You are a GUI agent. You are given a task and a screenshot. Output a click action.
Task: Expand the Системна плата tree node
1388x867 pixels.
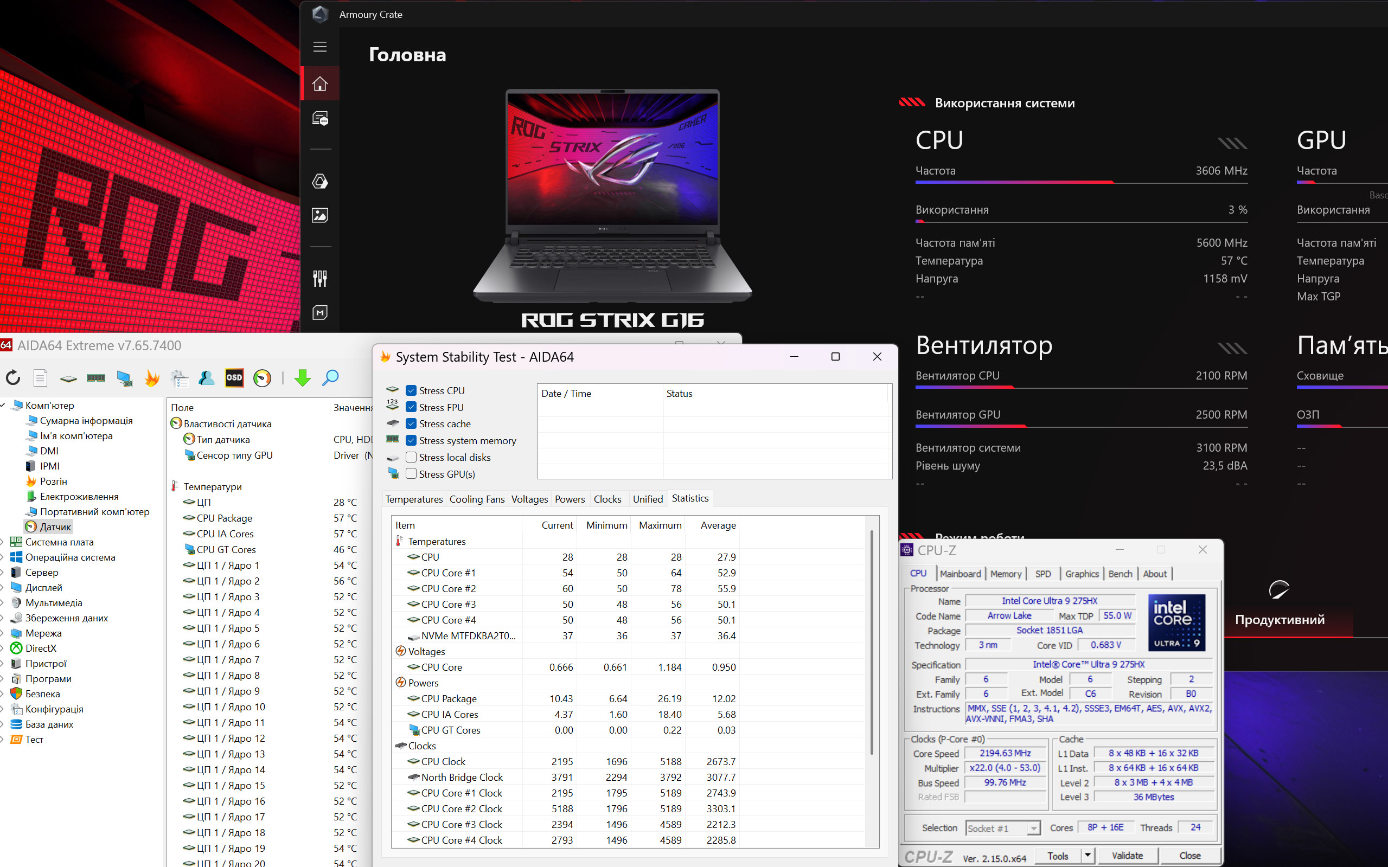click(3, 542)
